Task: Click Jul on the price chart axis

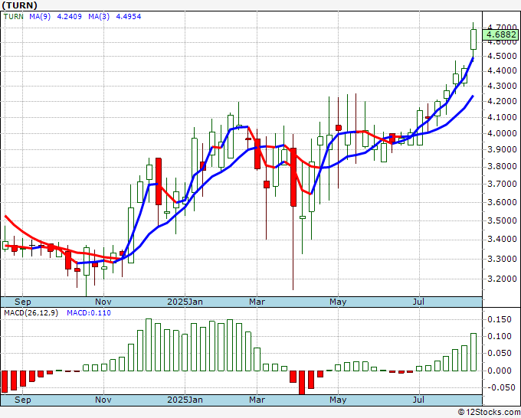Action: click(x=418, y=302)
